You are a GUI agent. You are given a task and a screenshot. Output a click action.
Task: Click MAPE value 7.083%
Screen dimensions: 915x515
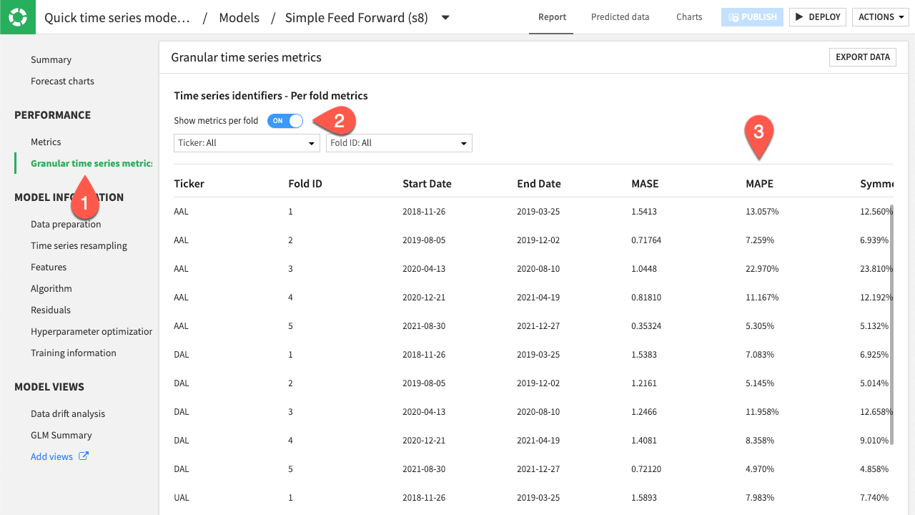760,355
